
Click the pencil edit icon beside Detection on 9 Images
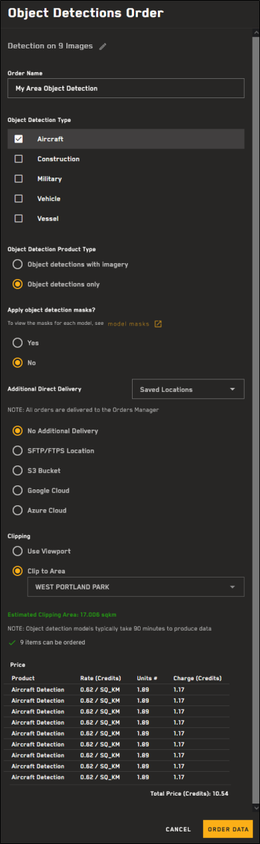102,47
